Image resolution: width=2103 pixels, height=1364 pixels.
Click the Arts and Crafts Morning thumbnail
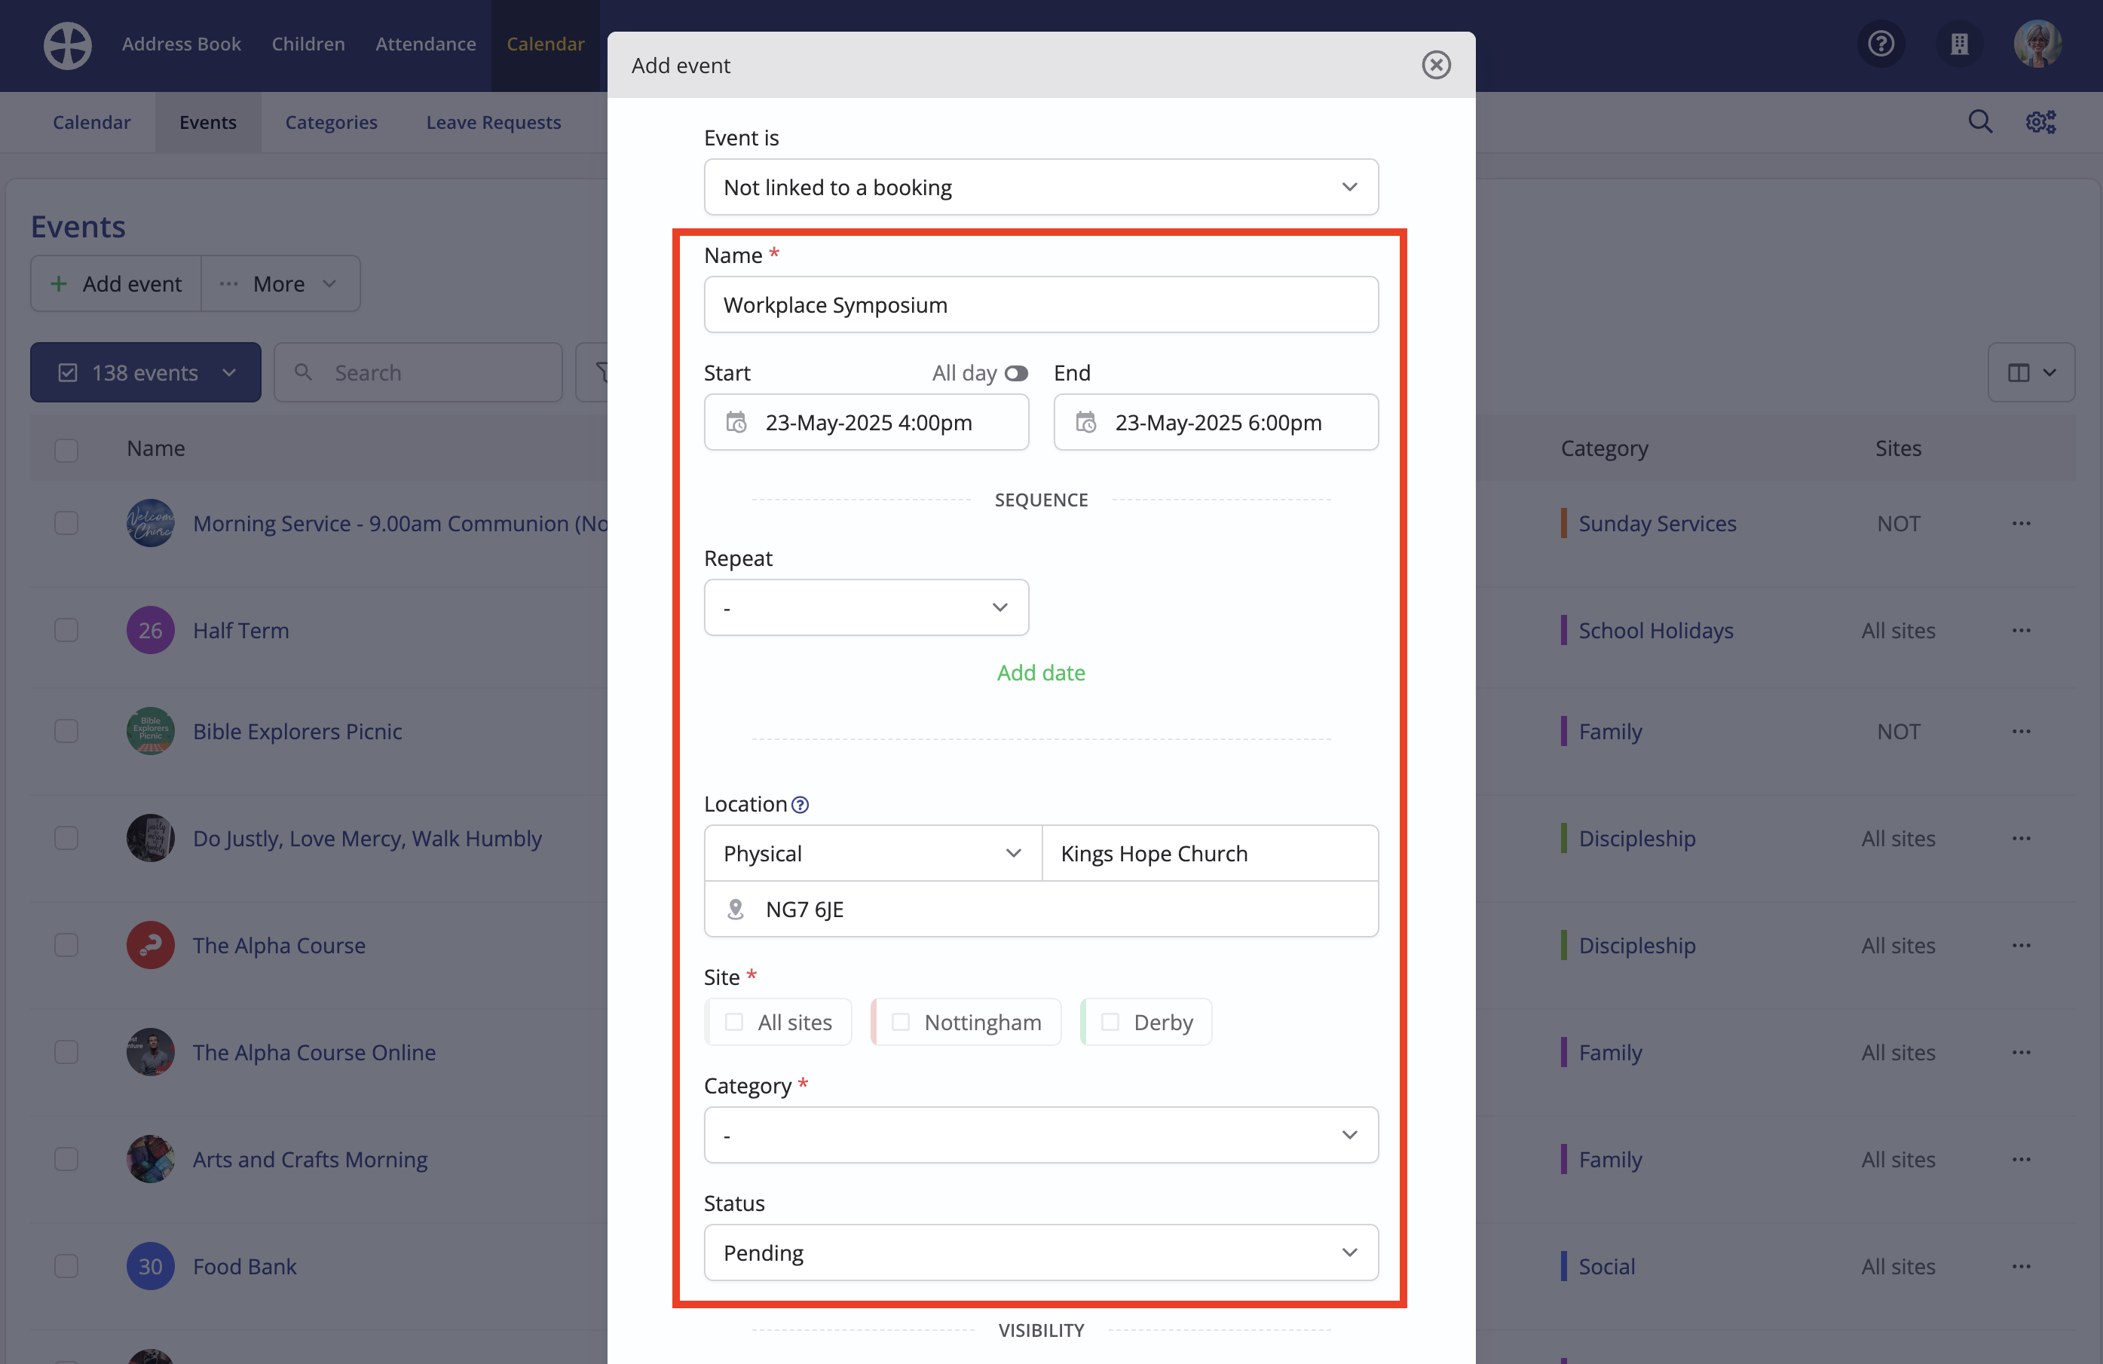pyautogui.click(x=150, y=1159)
